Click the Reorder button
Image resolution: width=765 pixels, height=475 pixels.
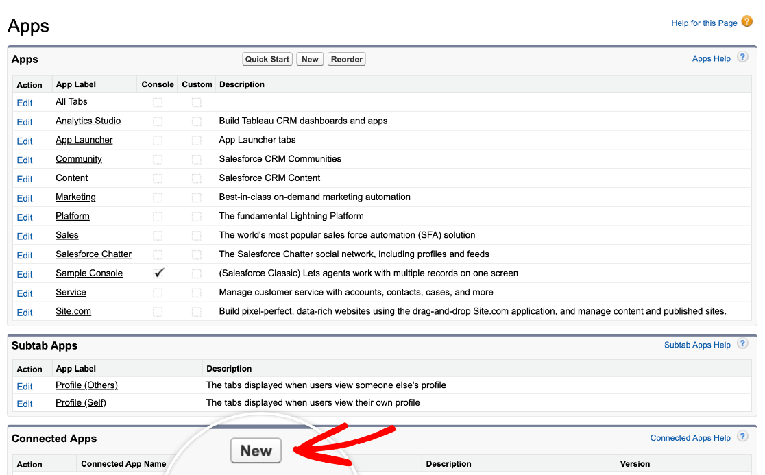[346, 59]
